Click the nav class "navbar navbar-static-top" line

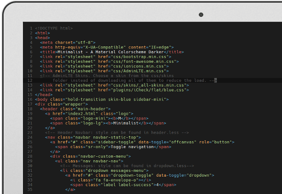pos(93,137)
